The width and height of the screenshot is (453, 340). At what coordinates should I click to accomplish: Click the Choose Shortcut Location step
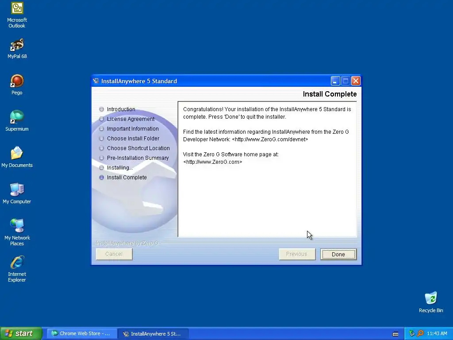pyautogui.click(x=138, y=148)
